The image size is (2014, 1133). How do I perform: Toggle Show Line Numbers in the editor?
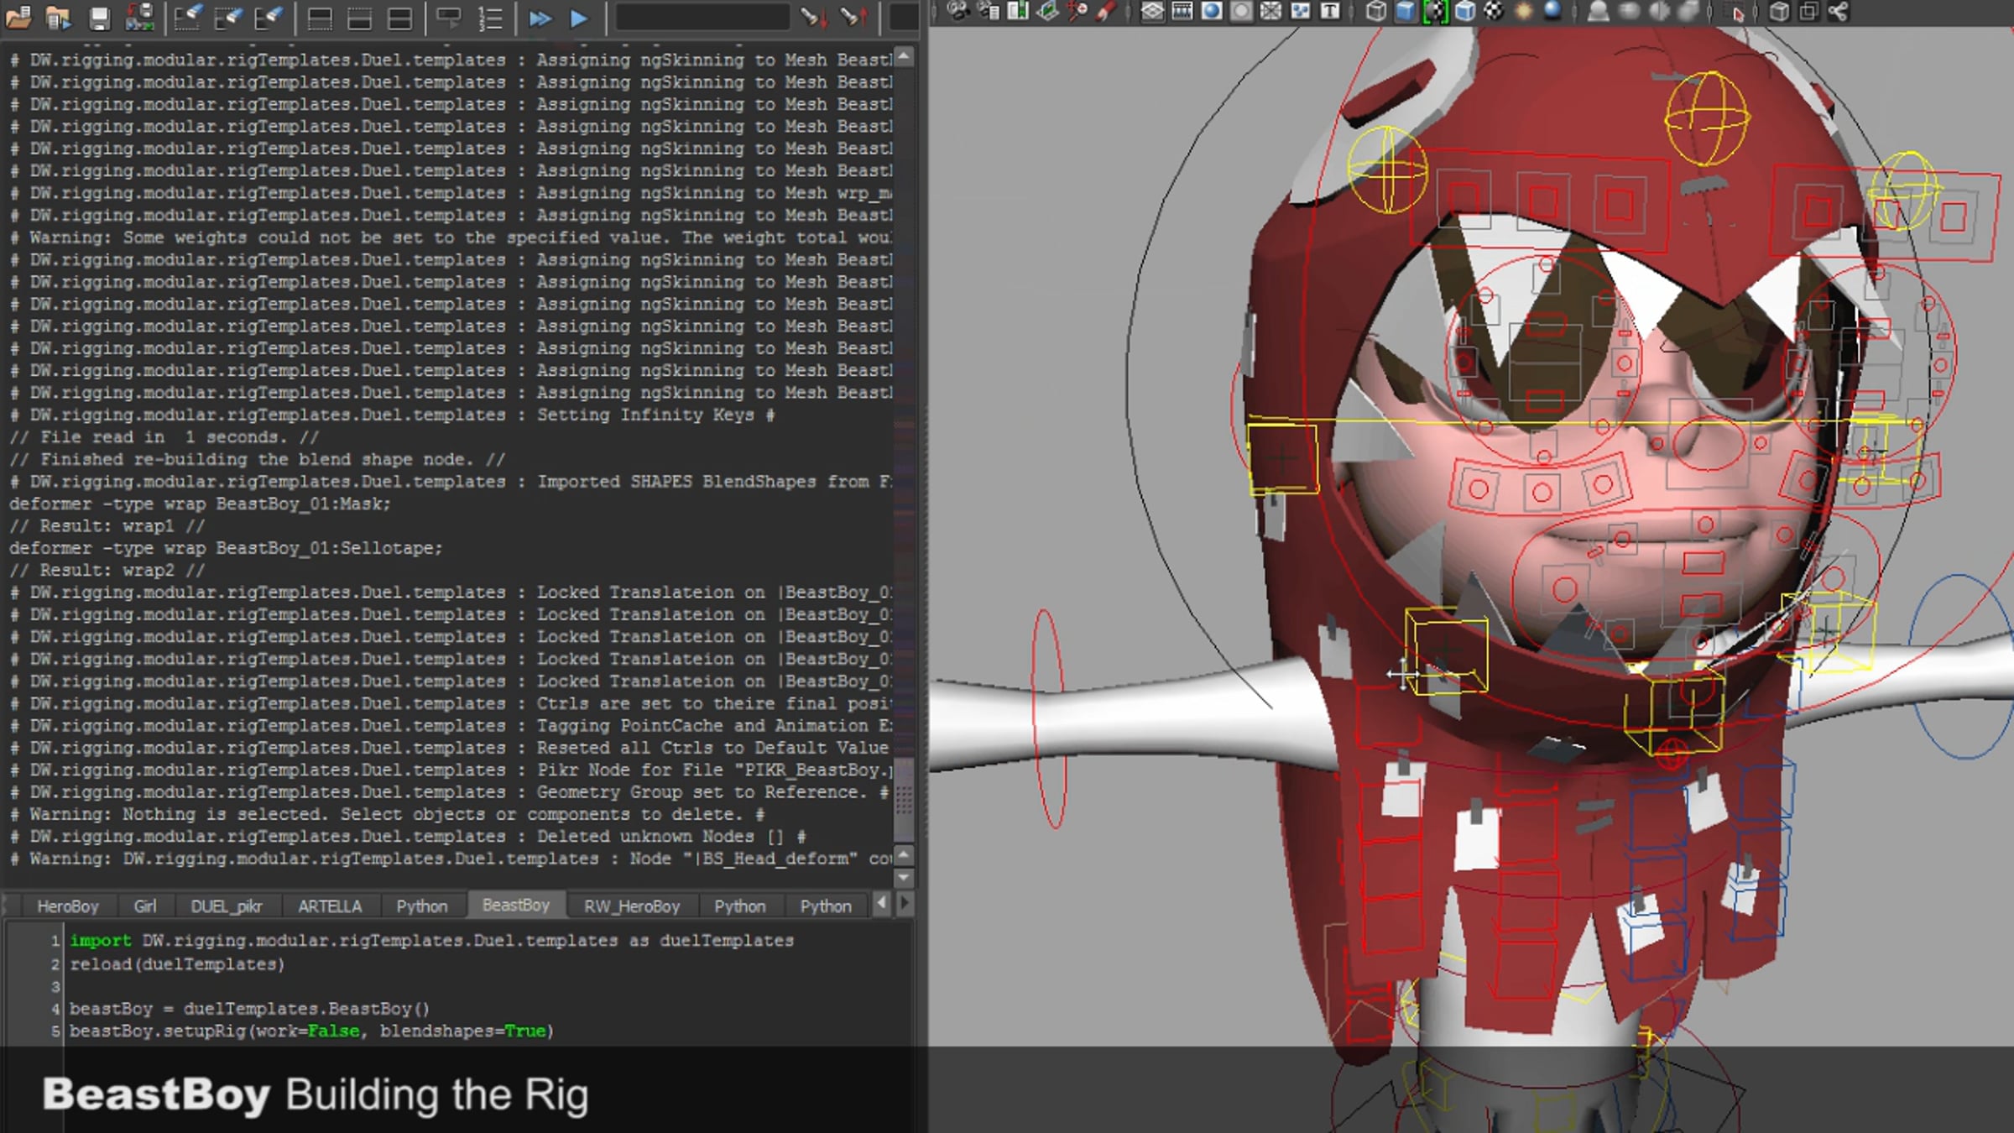click(x=490, y=18)
